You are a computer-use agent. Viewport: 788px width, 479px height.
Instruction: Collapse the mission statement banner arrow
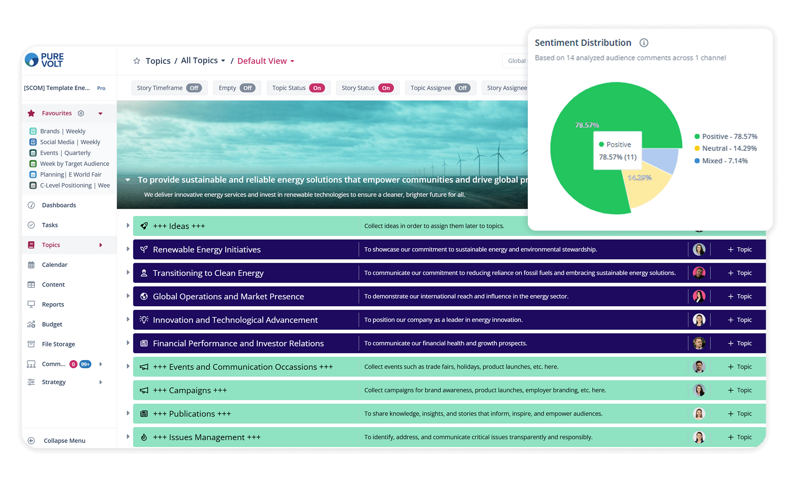coord(128,180)
